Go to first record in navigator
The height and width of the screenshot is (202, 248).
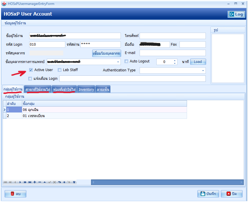click(x=5, y=182)
